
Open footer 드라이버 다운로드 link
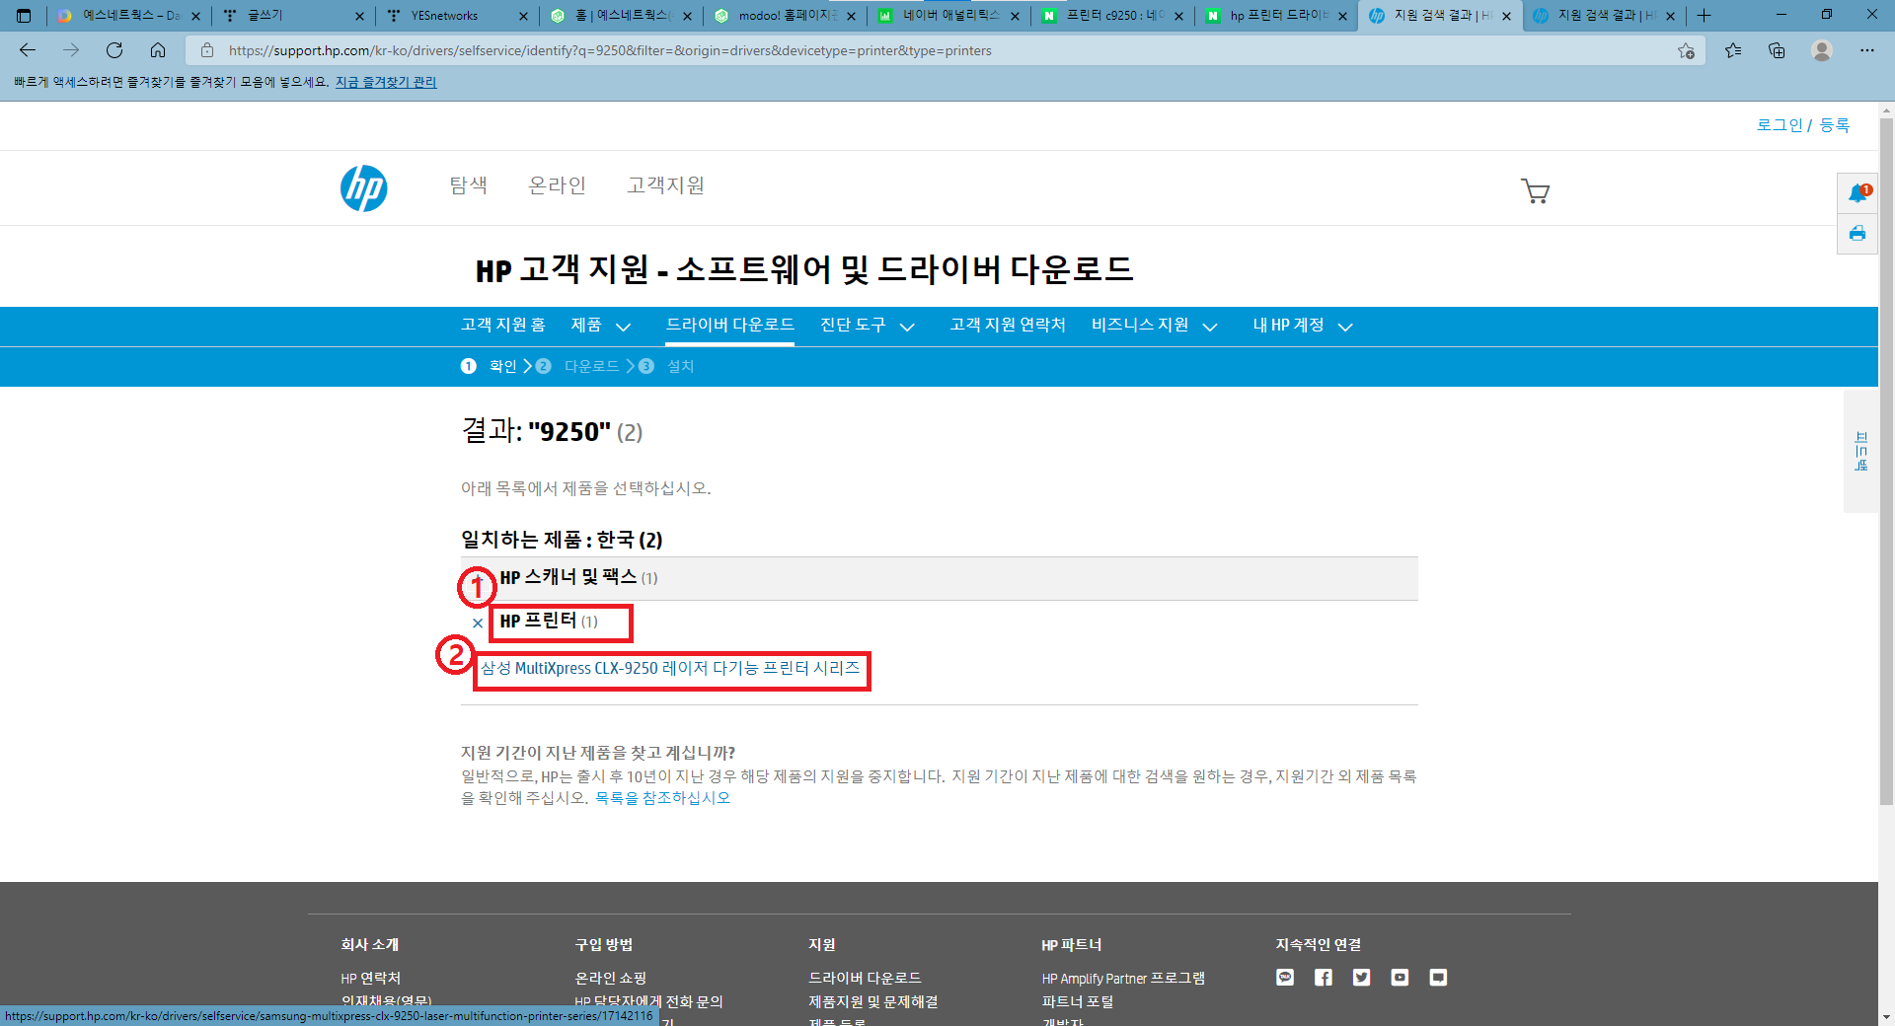(865, 978)
